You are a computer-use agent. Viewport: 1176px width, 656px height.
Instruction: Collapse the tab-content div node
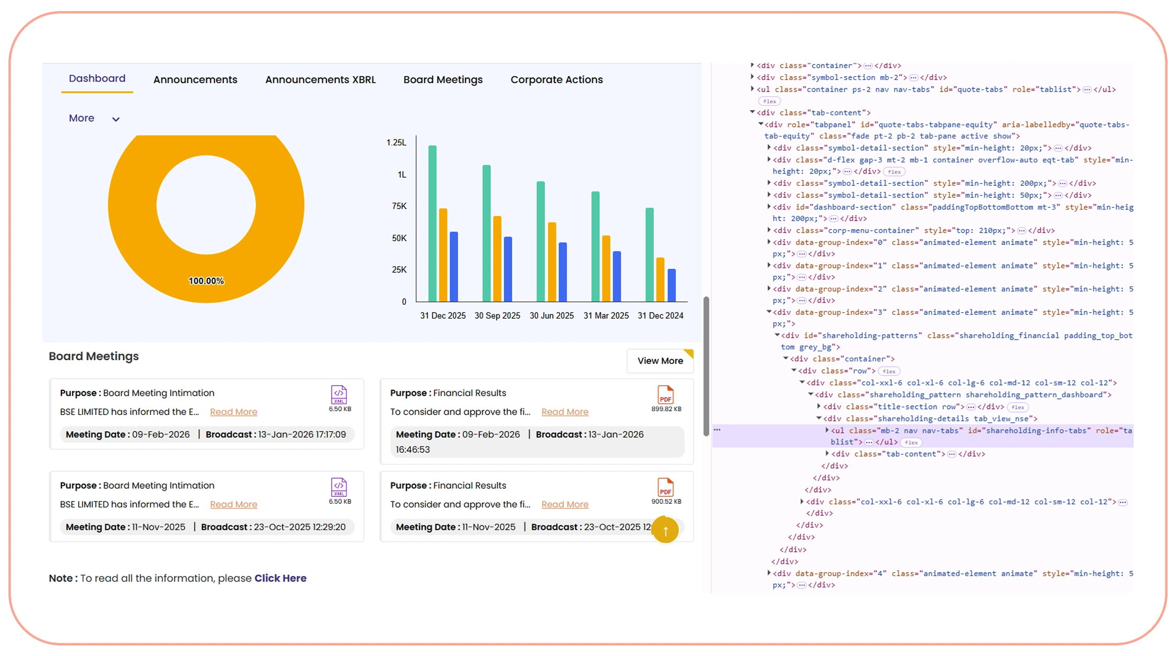[x=752, y=112]
